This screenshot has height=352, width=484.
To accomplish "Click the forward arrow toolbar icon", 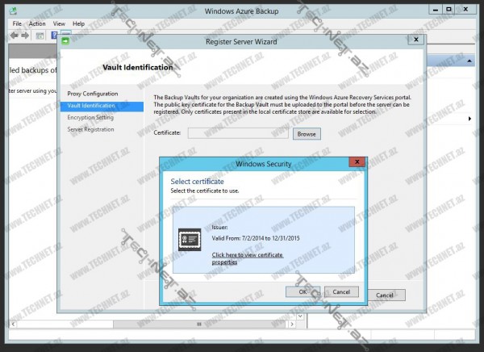I will coord(26,36).
